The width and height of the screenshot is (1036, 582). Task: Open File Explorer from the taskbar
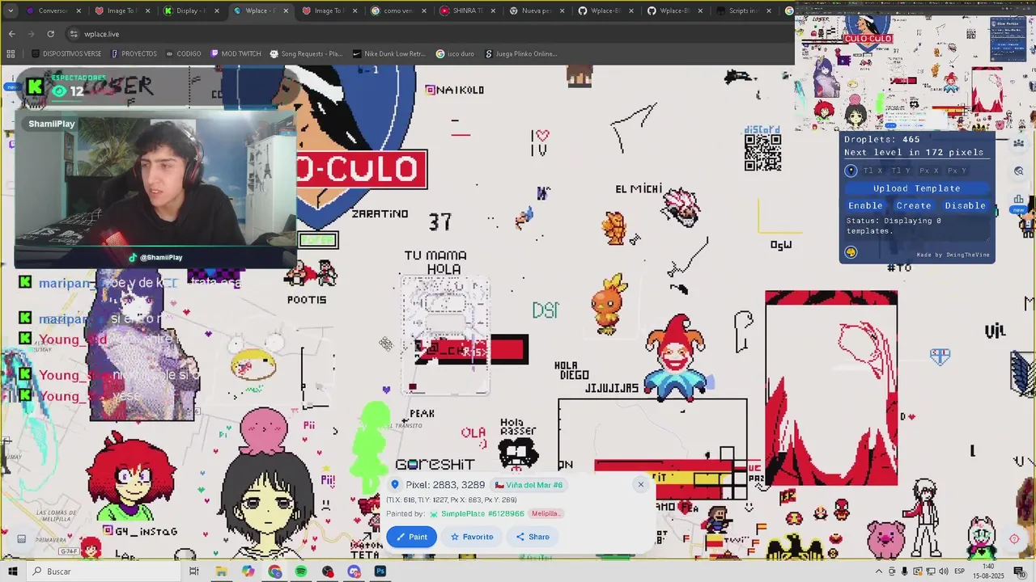point(221,571)
